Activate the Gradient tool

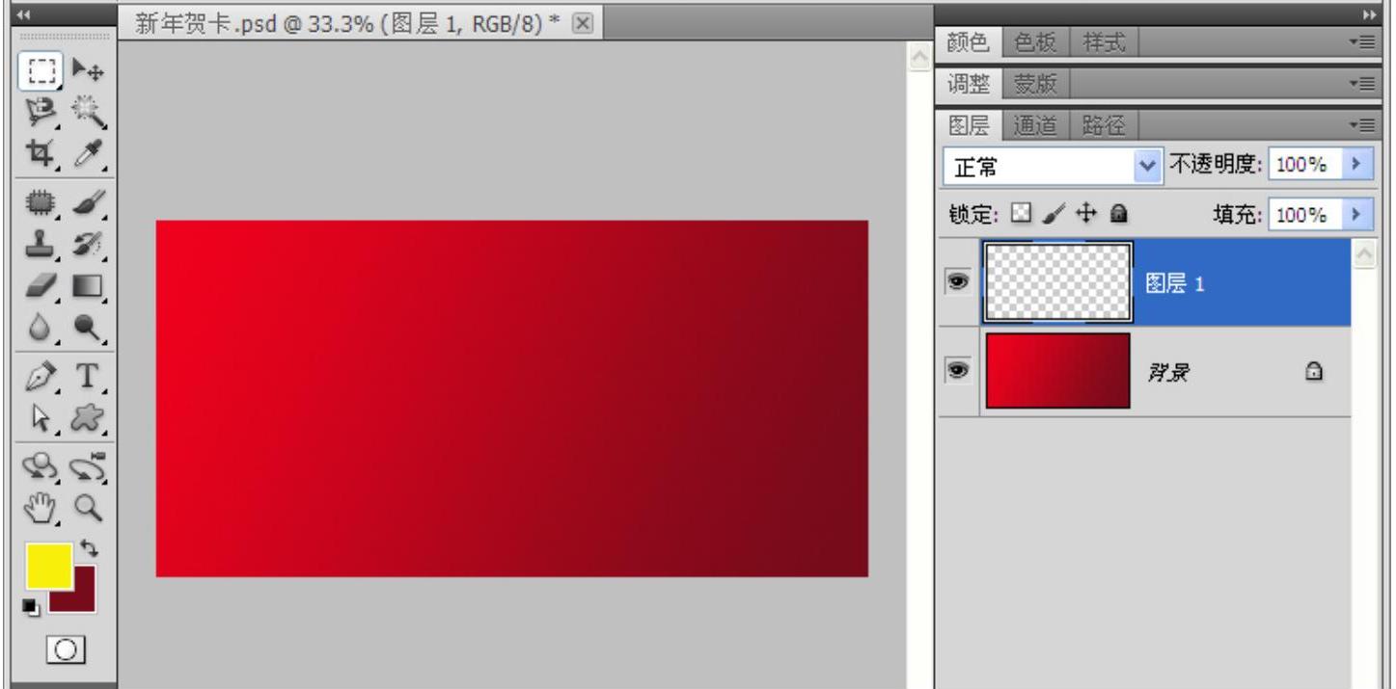click(x=89, y=286)
